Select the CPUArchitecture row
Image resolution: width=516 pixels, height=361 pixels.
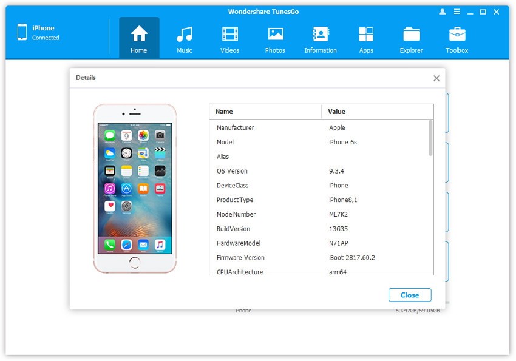(319, 271)
